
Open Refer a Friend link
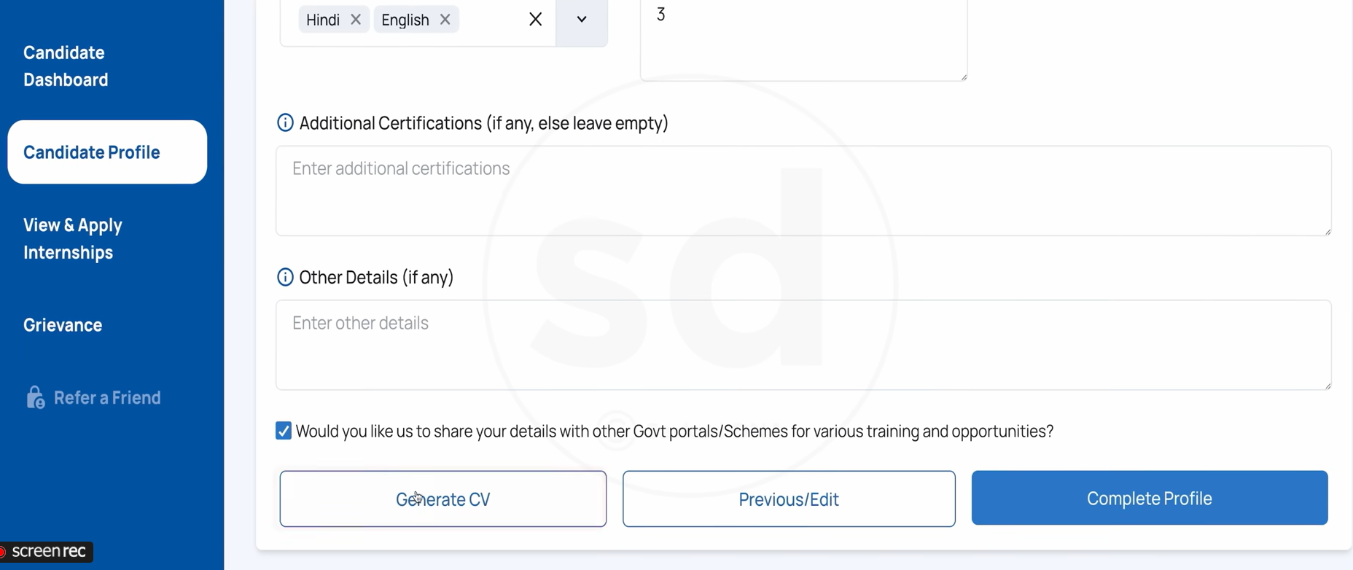[x=107, y=398]
